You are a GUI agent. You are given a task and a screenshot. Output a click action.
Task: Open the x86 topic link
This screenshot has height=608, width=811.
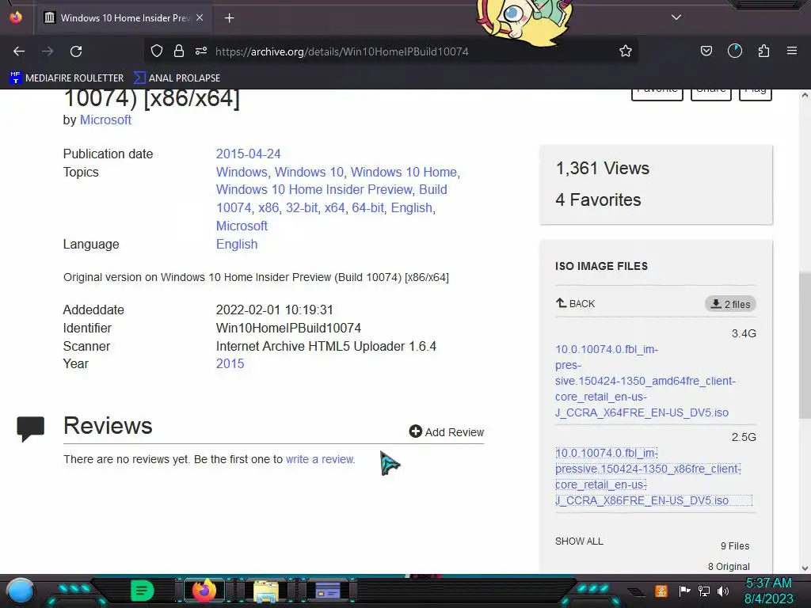268,208
